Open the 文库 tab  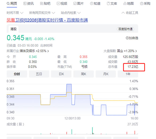coord(112,4)
